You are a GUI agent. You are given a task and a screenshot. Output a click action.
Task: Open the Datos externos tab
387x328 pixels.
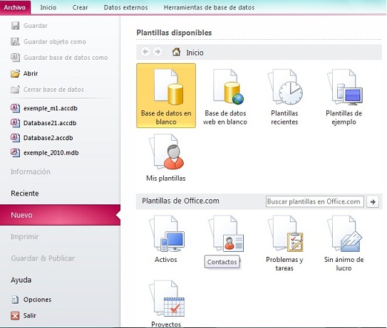[125, 7]
